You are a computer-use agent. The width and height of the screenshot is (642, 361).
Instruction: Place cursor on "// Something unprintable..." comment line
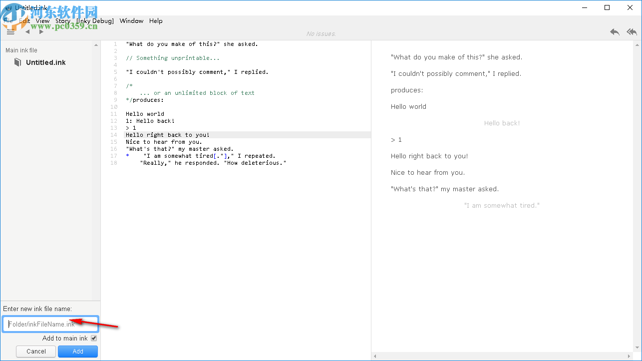(173, 58)
